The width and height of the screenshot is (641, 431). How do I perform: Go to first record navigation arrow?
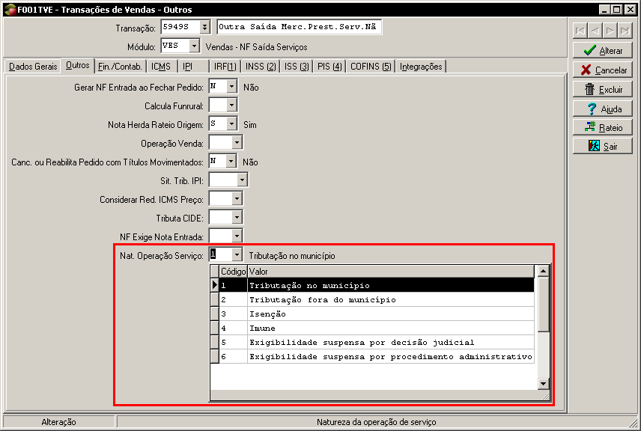[580, 31]
